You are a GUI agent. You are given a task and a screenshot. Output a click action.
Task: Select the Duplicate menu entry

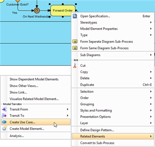pyautogui.click(x=113, y=85)
